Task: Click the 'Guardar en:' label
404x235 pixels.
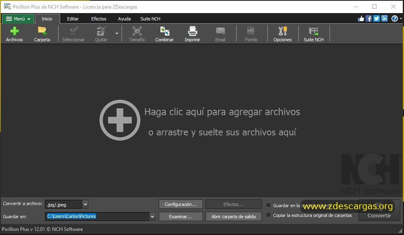Action: tap(15, 217)
